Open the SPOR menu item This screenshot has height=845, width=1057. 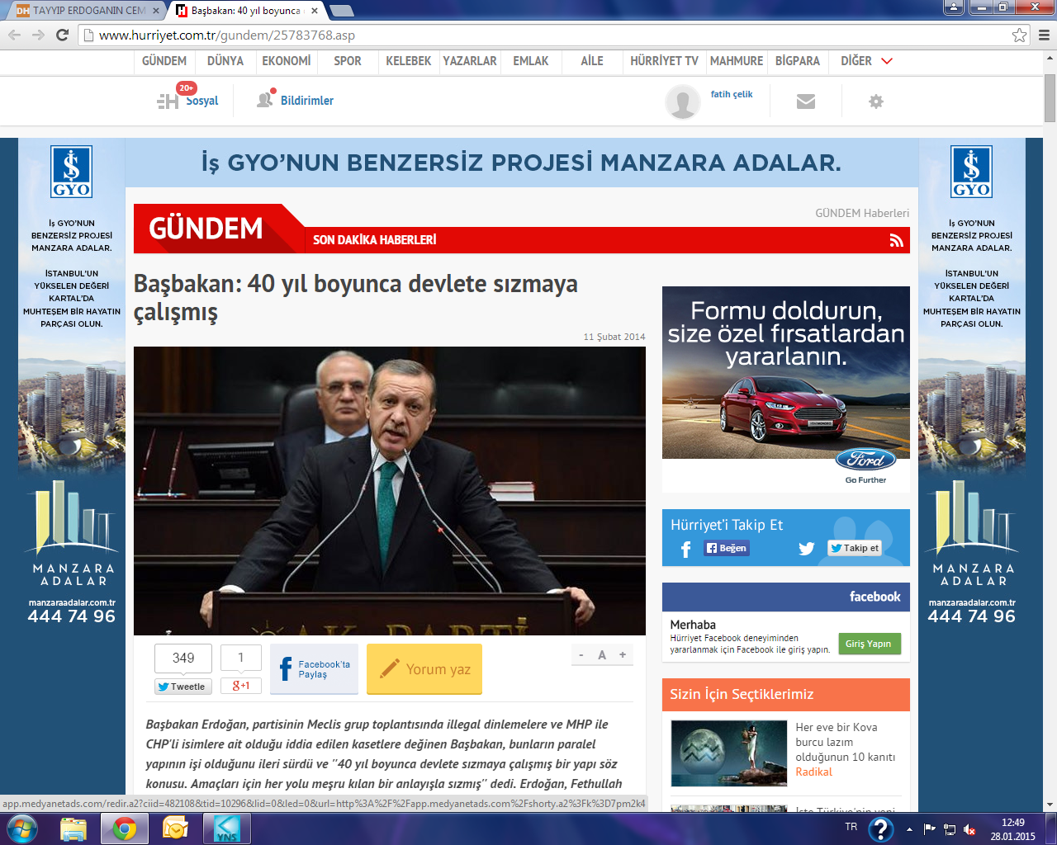348,61
